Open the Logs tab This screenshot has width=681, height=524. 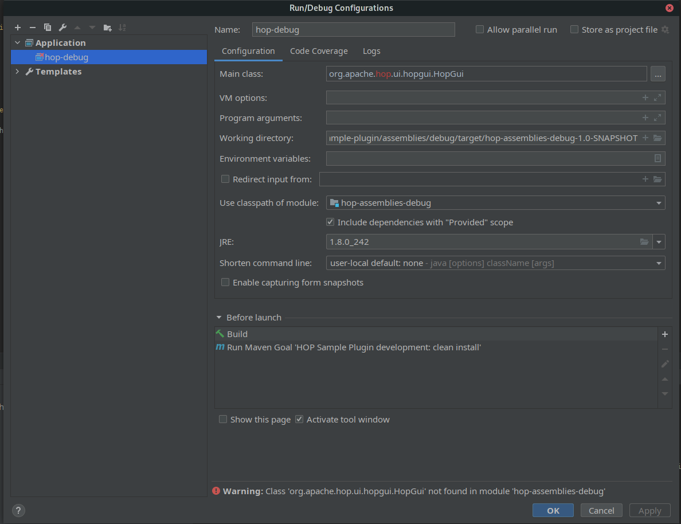tap(371, 51)
